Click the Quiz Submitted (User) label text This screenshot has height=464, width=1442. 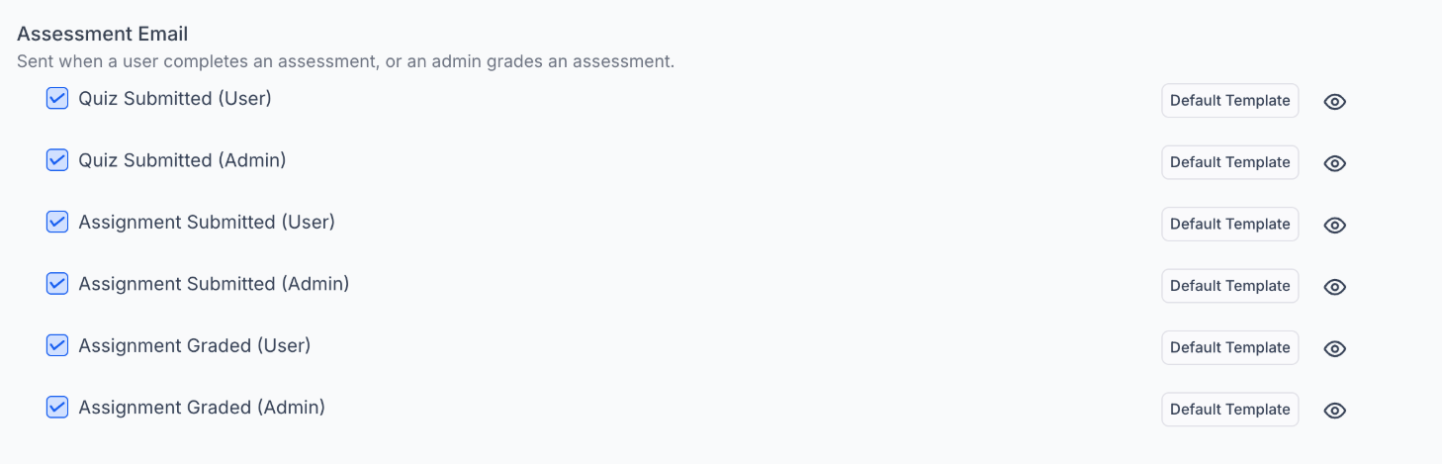tap(175, 98)
